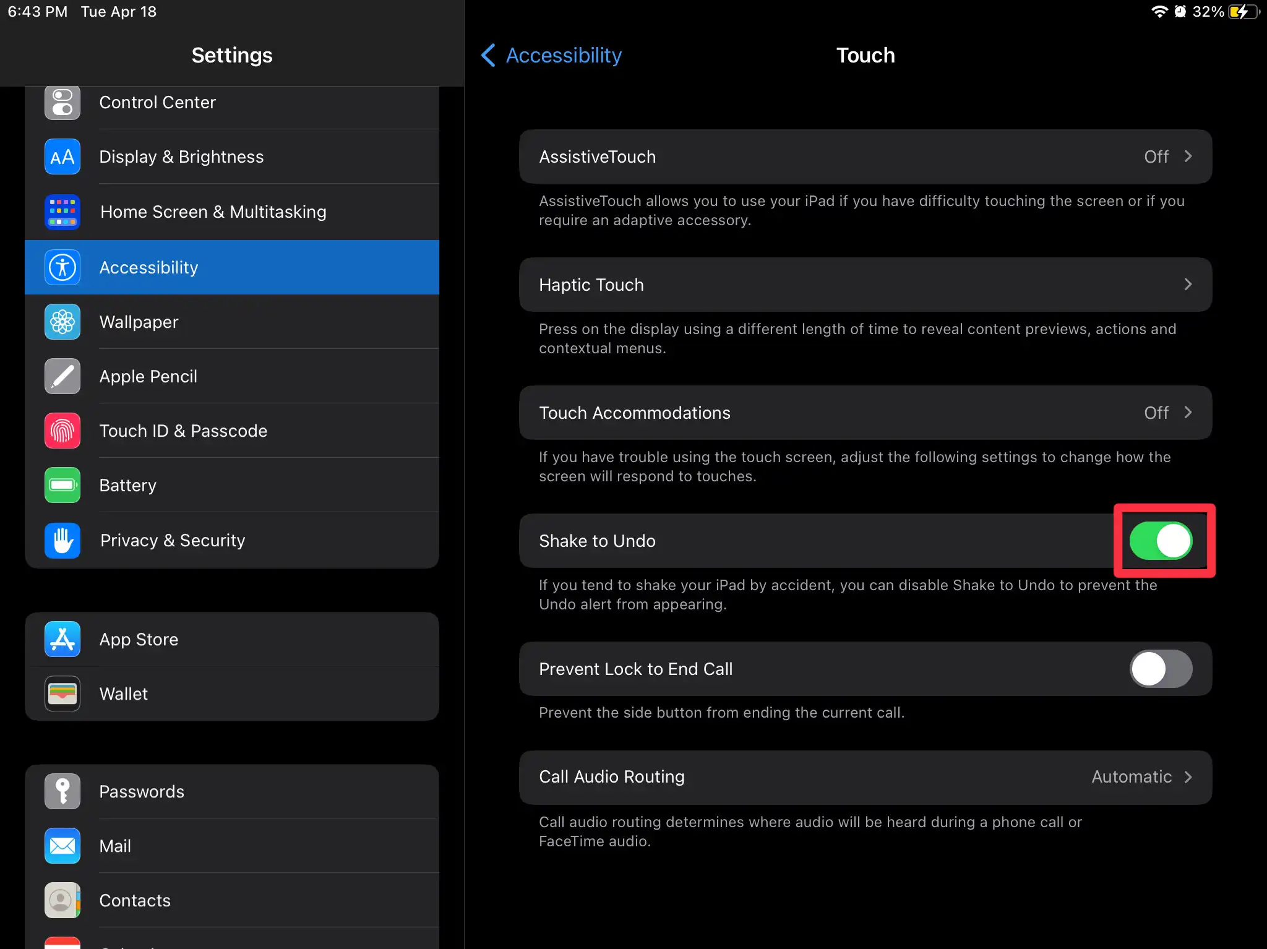Tap the Wallpaper flower icon
1267x949 pixels.
point(62,322)
